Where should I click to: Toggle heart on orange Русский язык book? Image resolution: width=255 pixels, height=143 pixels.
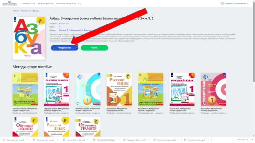coord(109,104)
